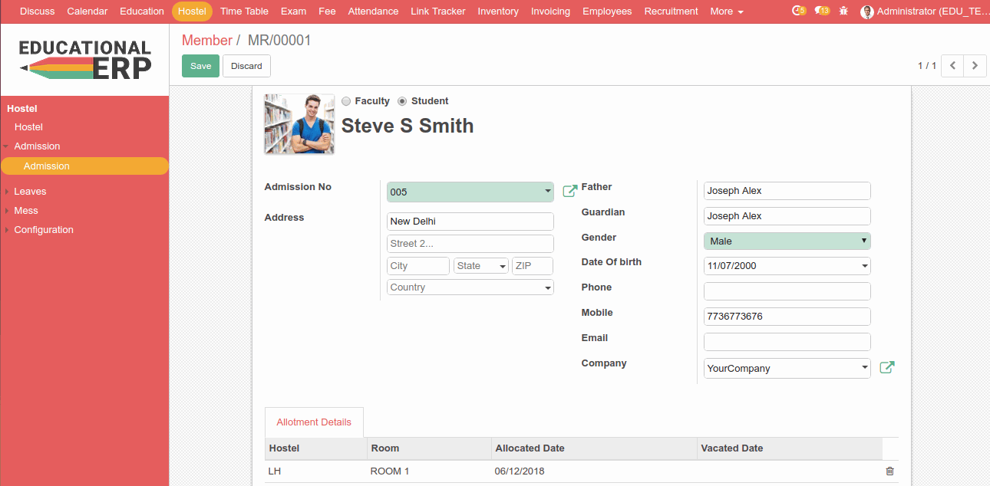Select Hostel submenu item in sidebar
990x486 pixels.
(x=28, y=127)
